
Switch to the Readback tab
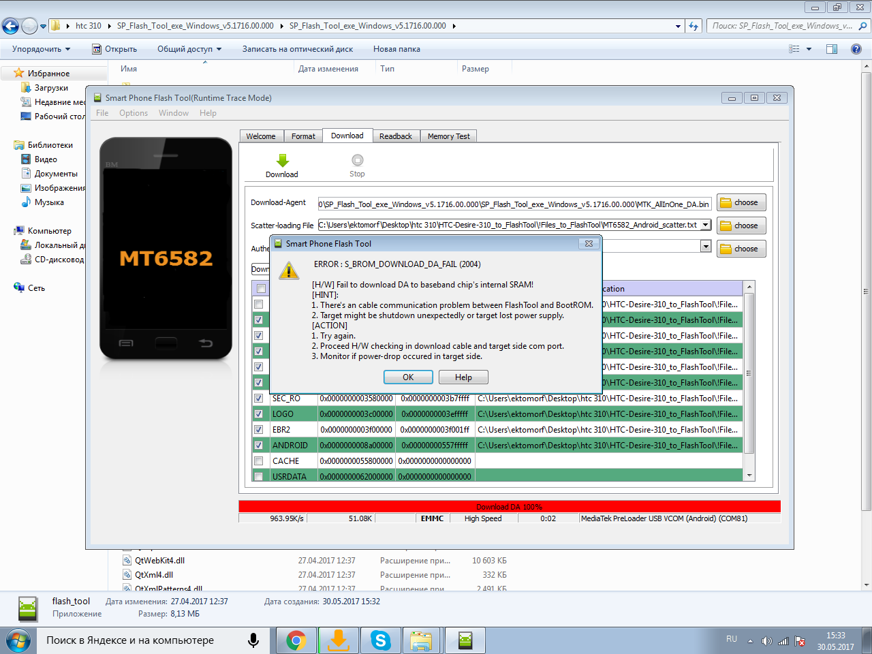(395, 136)
